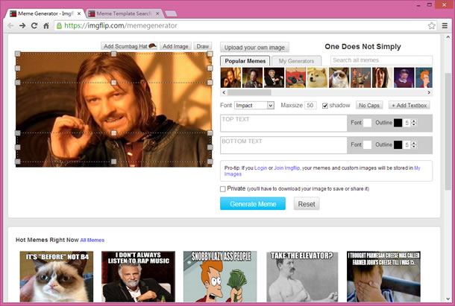455x306 pixels.
Task: Select the Meme Generator browser tab
Action: click(45, 13)
